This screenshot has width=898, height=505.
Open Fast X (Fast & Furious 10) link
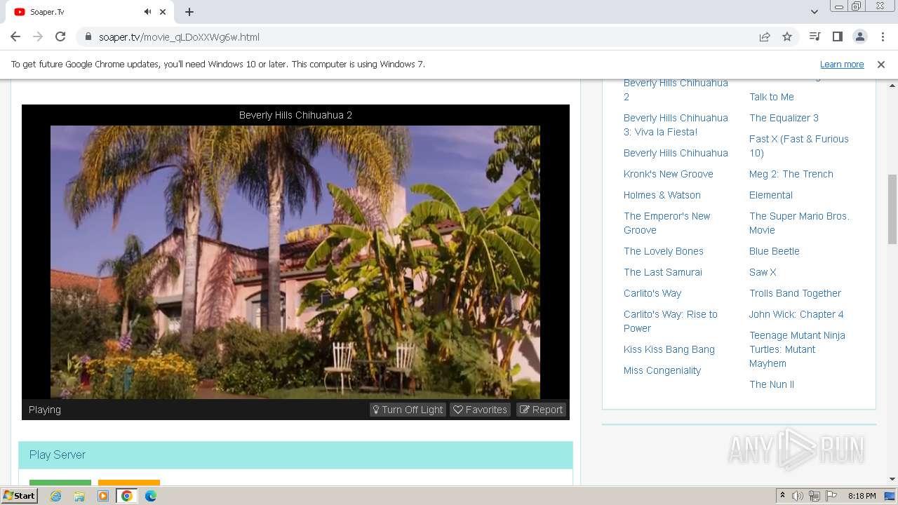click(798, 146)
